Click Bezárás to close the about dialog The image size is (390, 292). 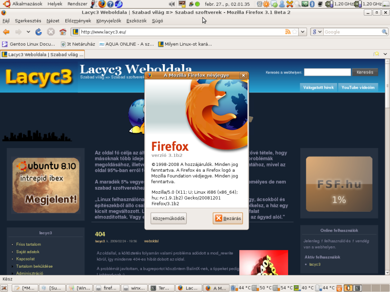tap(228, 219)
